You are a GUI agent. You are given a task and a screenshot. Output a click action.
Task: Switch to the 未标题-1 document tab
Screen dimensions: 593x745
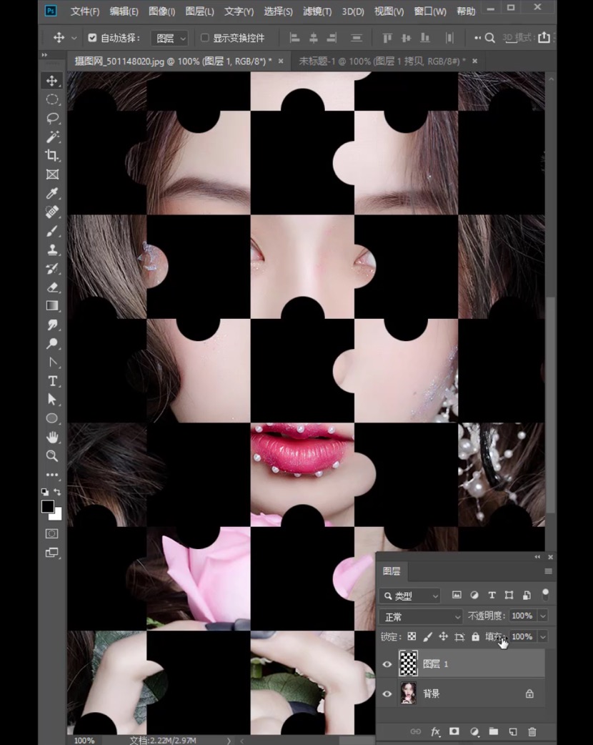coord(377,61)
